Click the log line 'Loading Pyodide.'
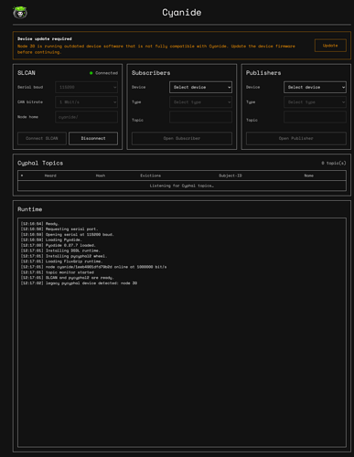Image resolution: width=354 pixels, height=457 pixels. tap(51, 240)
